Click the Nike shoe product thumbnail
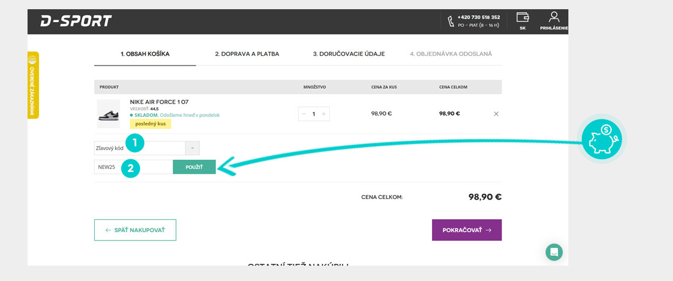673x281 pixels. (108, 114)
